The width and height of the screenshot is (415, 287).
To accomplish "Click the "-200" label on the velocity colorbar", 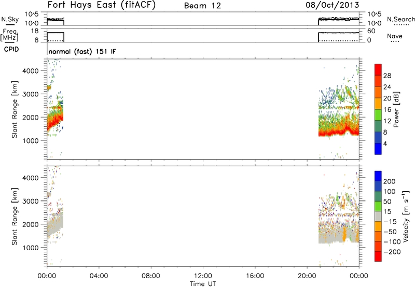I will click(392, 252).
